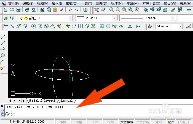The height and width of the screenshot is (124, 193).
Task: Toggle 栅格 grid display in status bar
Action: pos(79,122)
